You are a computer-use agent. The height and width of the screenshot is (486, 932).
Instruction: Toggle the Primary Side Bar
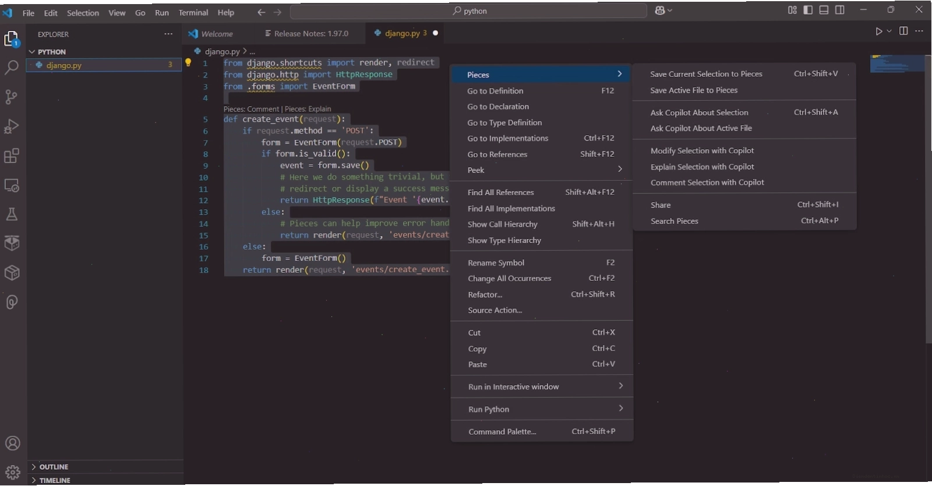808,10
